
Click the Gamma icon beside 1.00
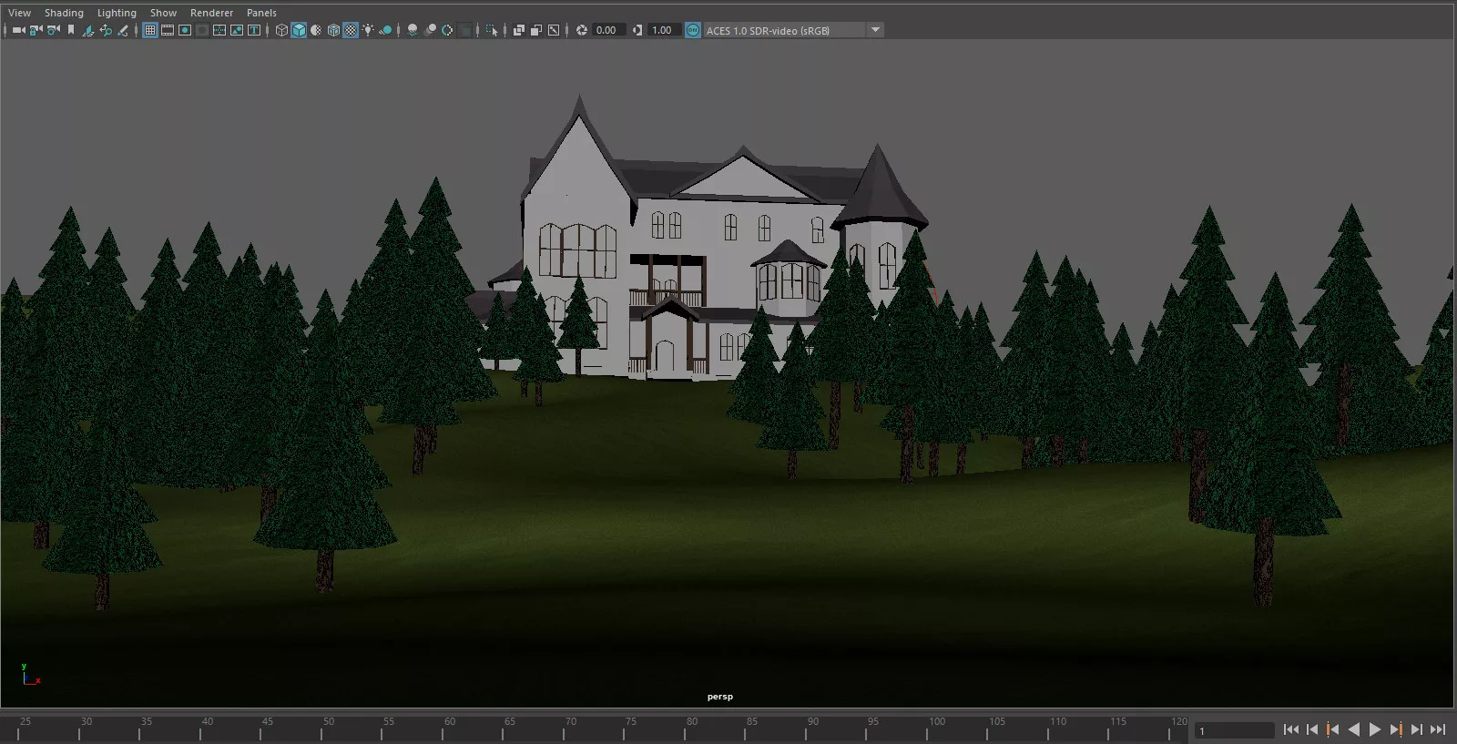pos(637,30)
